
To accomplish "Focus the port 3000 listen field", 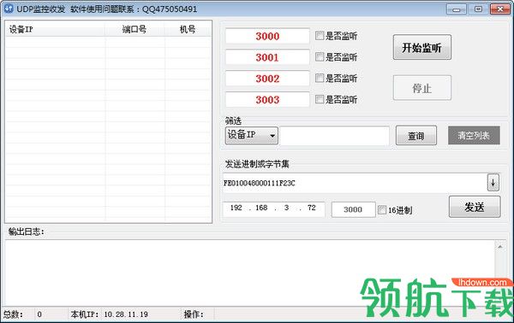I will point(267,36).
